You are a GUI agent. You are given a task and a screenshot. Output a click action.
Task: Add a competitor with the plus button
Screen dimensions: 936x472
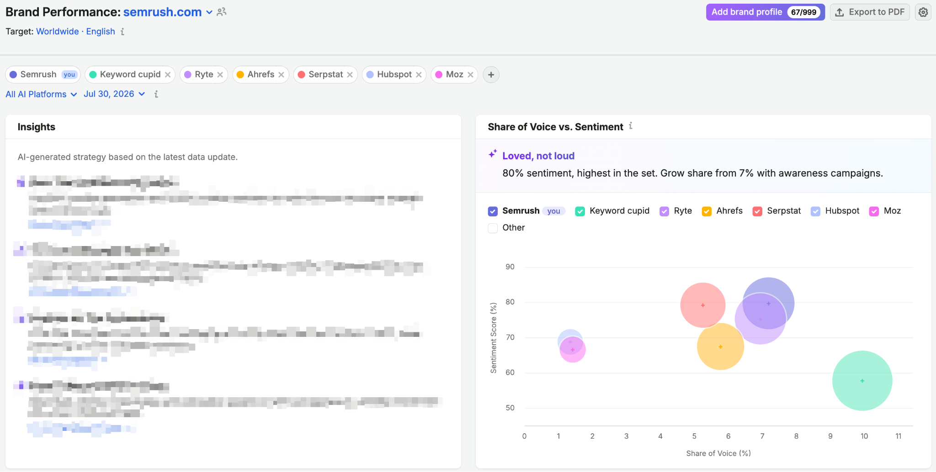click(x=491, y=74)
